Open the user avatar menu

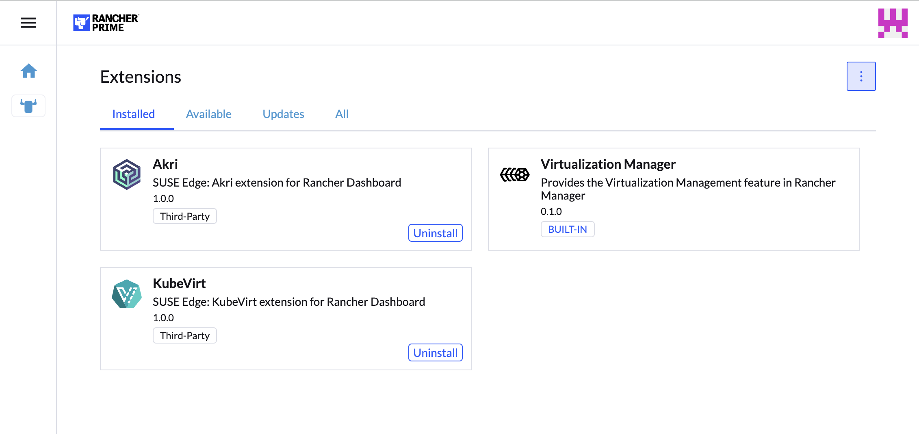893,23
